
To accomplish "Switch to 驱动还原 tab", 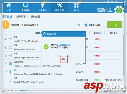I will [x=21, y=17].
